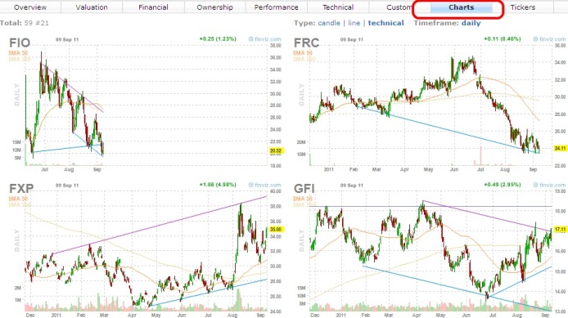568x318 pixels.
Task: Select the Financial tab
Action: [x=153, y=7]
